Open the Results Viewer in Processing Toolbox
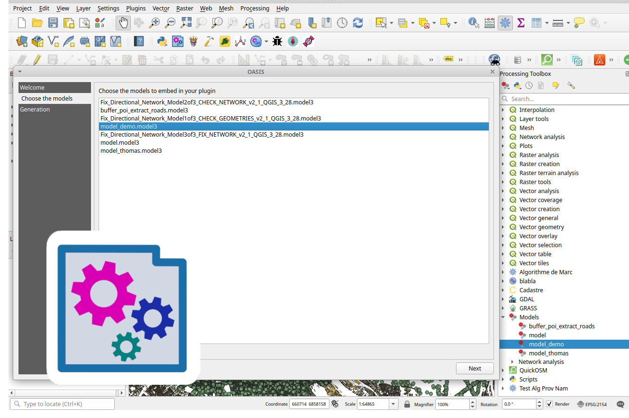Screen dimensions: 629x418 [x=541, y=85]
